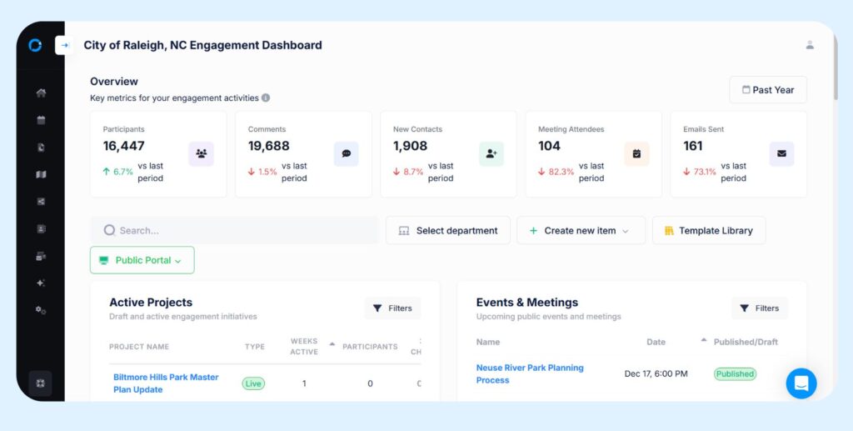This screenshot has height=431, width=853.
Task: Open settings gears icon in the sidebar
Action: pyautogui.click(x=41, y=310)
